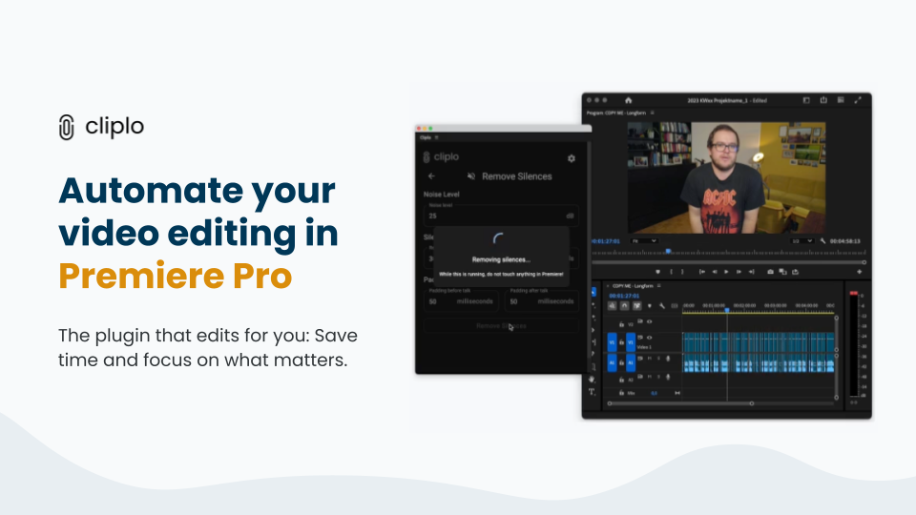Toggle V2 track output eye
Image resolution: width=916 pixels, height=515 pixels.
coord(649,321)
